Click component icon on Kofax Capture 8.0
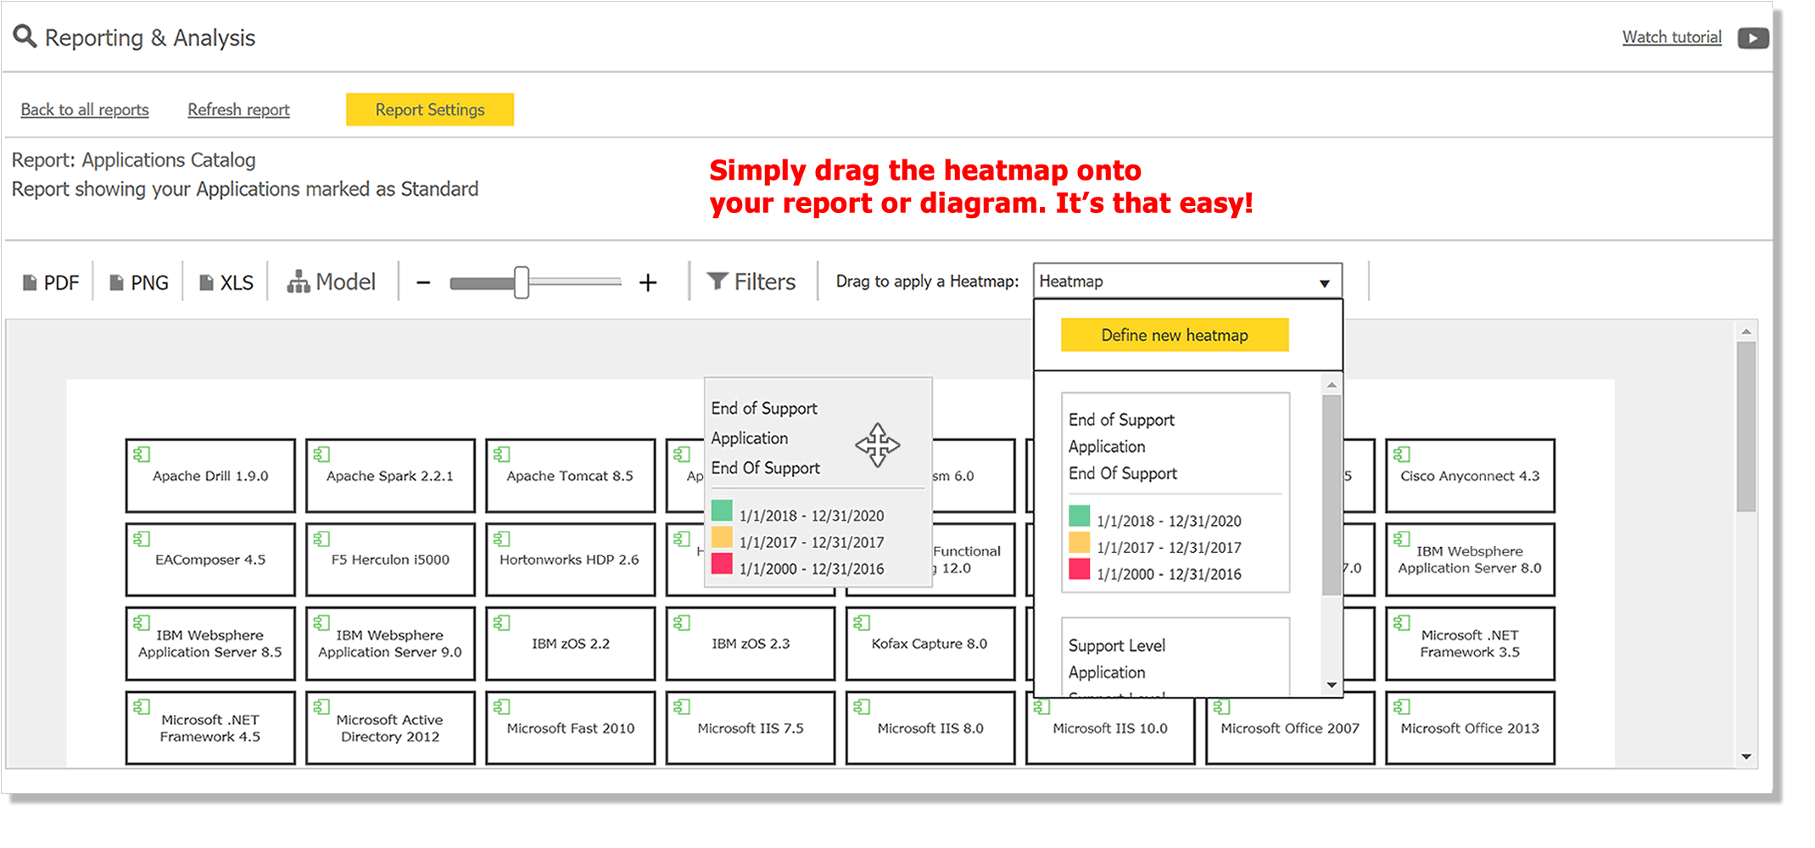Image resolution: width=1815 pixels, height=848 pixels. pyautogui.click(x=862, y=622)
